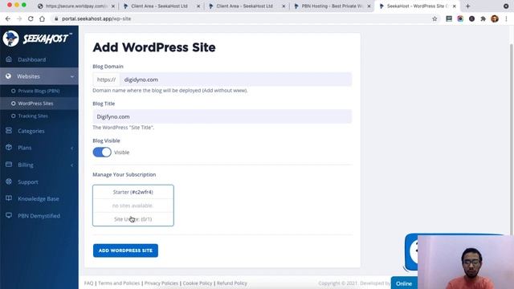Image resolution: width=514 pixels, height=289 pixels.
Task: Select the Starter (#c2wfr4) subscription card
Action: coord(133,206)
